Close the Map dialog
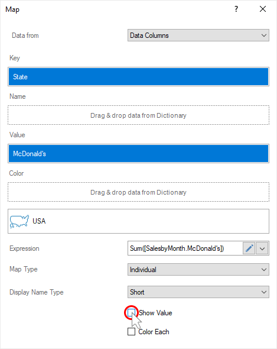 (263, 9)
